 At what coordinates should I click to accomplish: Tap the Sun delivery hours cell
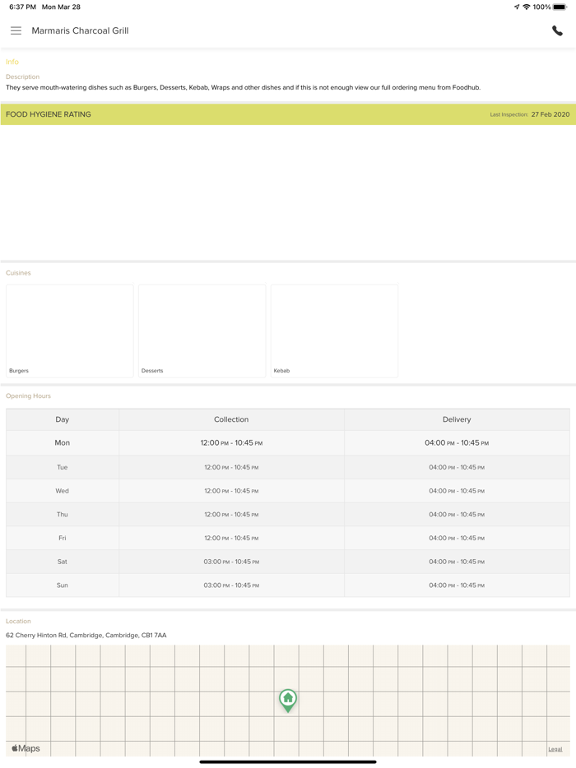coord(457,585)
